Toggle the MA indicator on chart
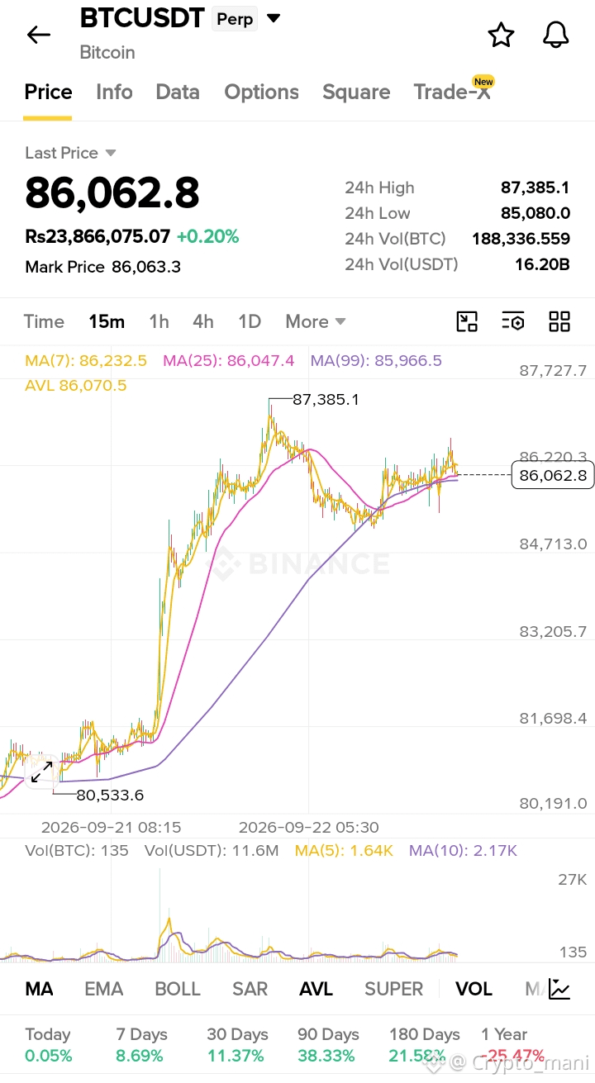This screenshot has height=1083, width=595. [40, 989]
